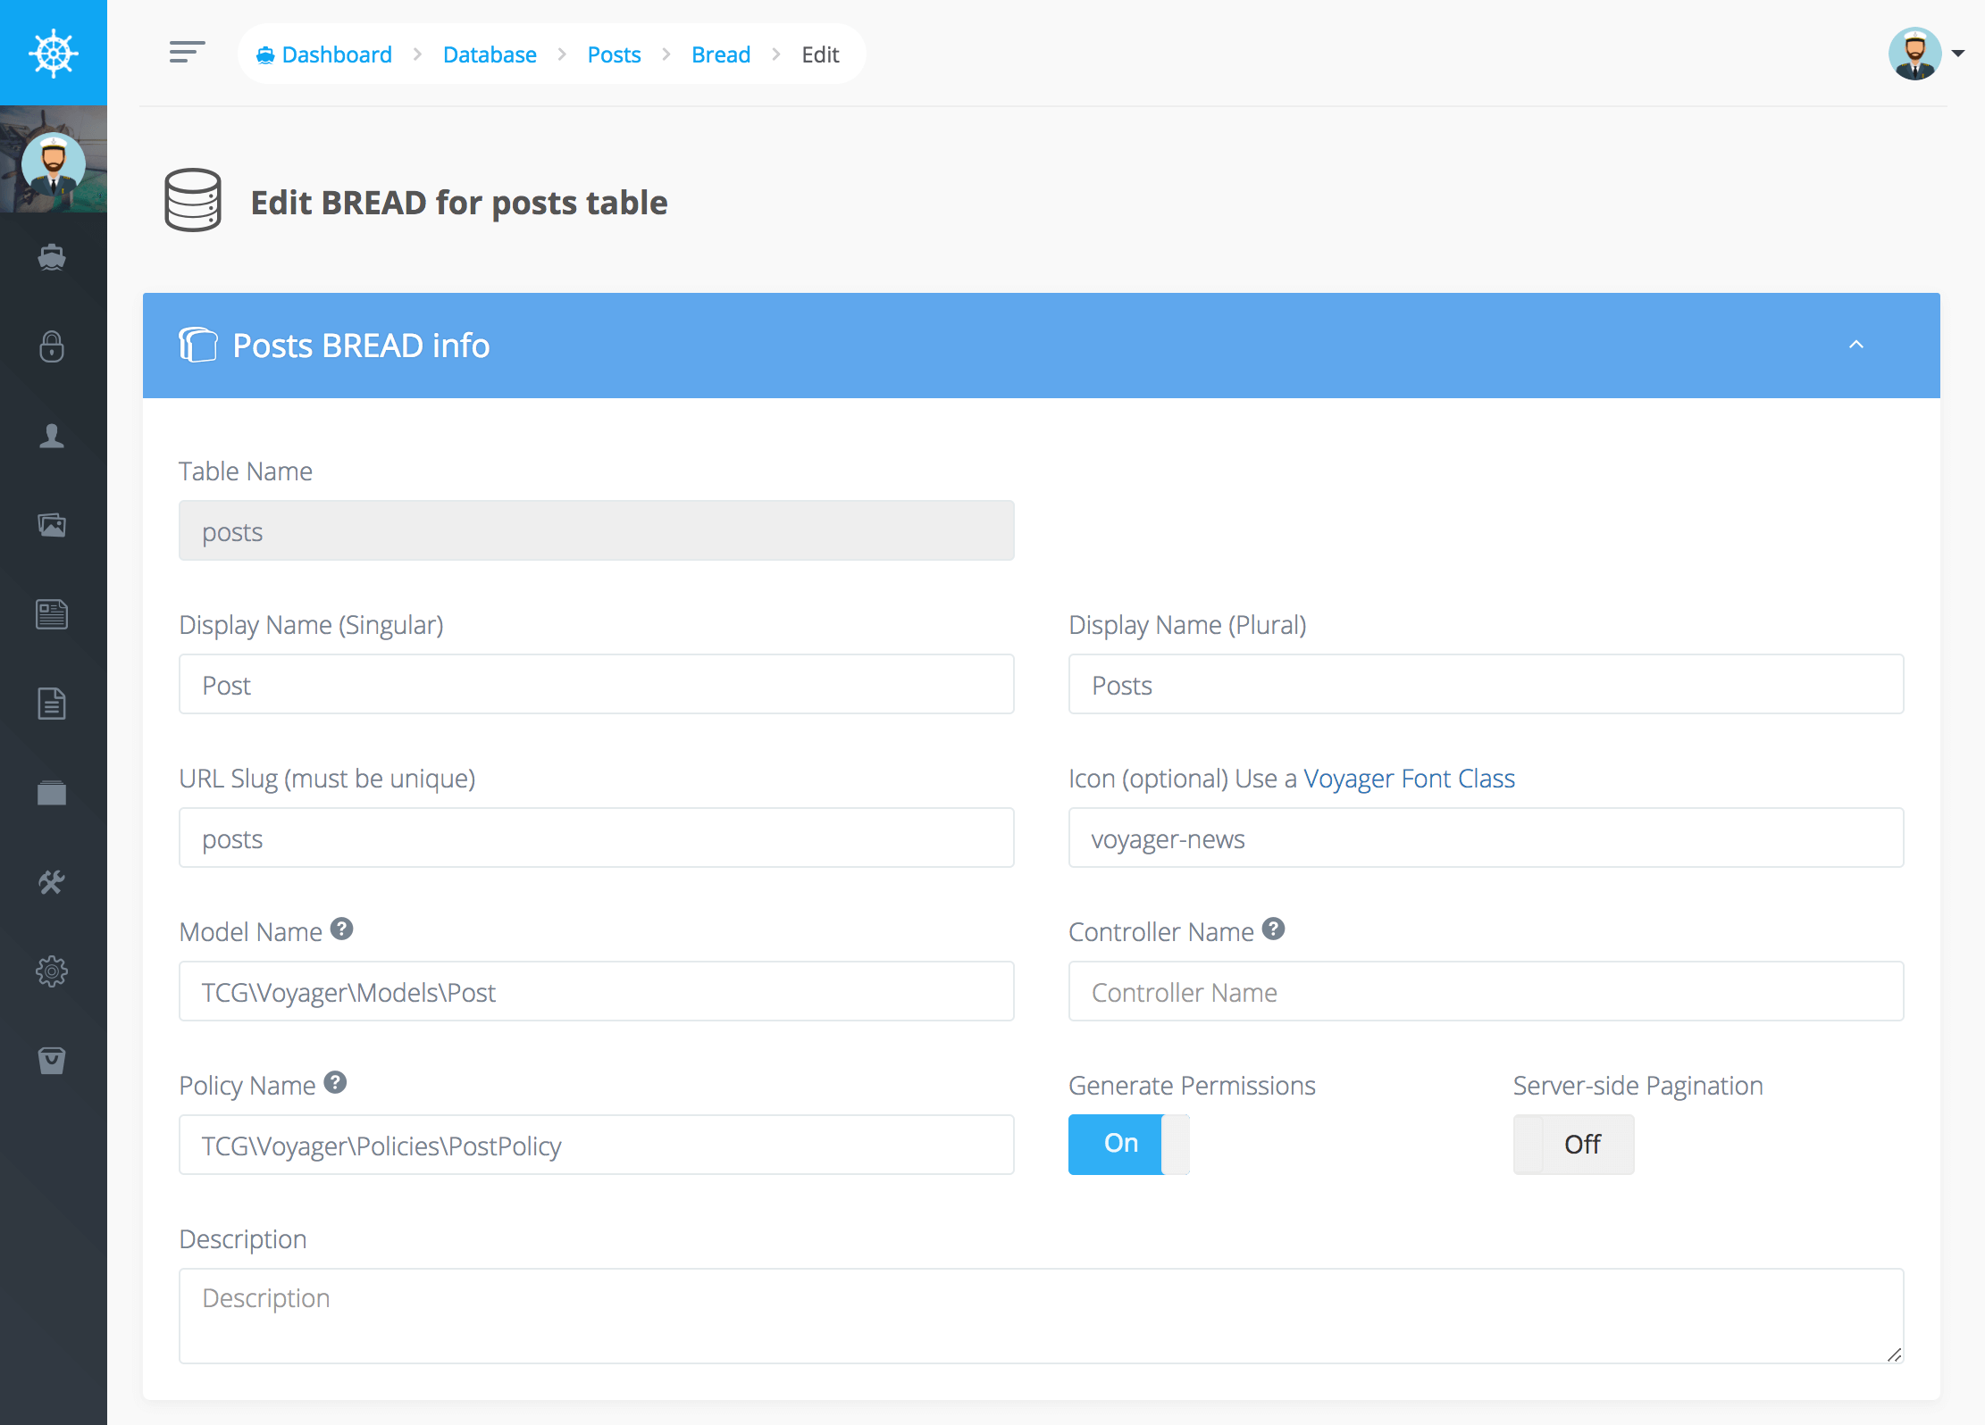Click into the Controller Name field
Viewport: 1985px width, 1425px height.
(x=1485, y=991)
